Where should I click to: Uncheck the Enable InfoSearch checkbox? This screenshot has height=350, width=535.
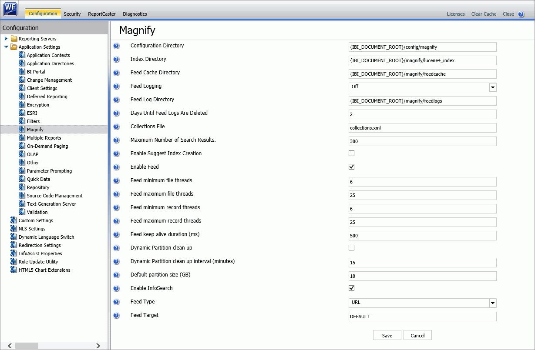[352, 288]
